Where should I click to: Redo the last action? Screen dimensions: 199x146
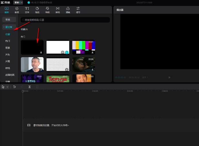tap(22, 87)
